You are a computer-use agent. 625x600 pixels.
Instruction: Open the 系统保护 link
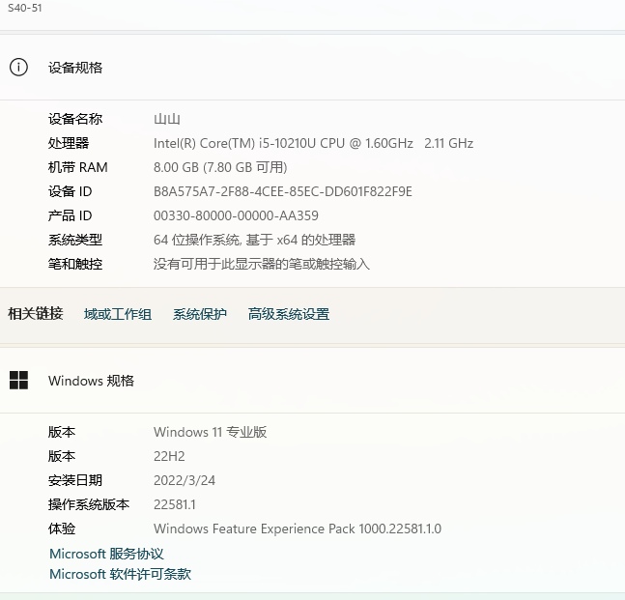(200, 314)
